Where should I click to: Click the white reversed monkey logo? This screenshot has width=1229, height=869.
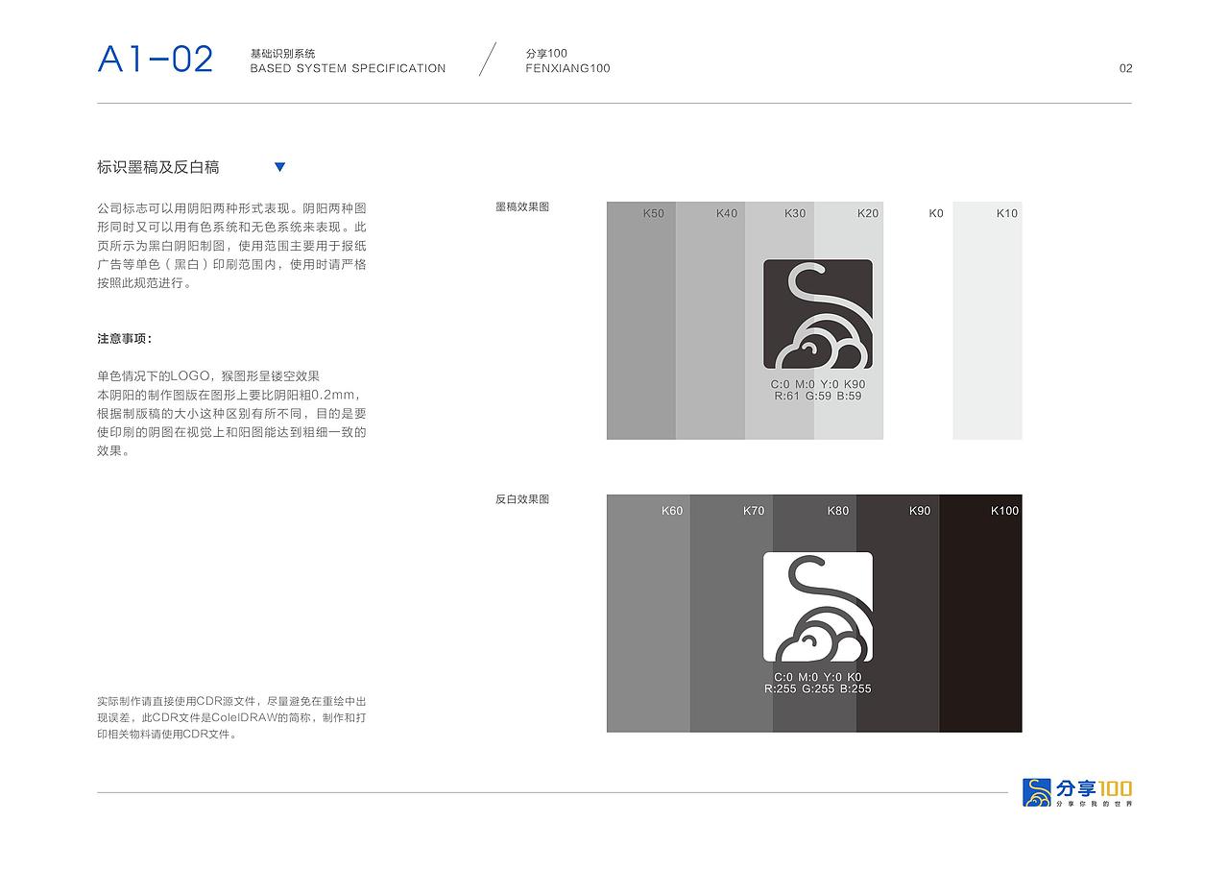(818, 607)
